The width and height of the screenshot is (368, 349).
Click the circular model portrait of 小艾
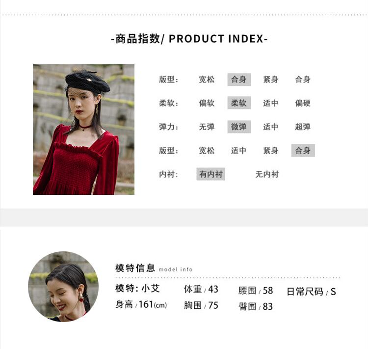(63, 287)
